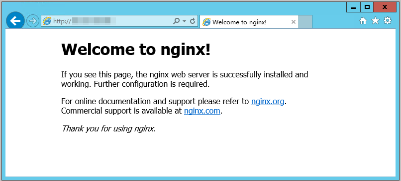Select the Welcome to nginx! tab
Viewport: 401px width, 181px height.
249,22
